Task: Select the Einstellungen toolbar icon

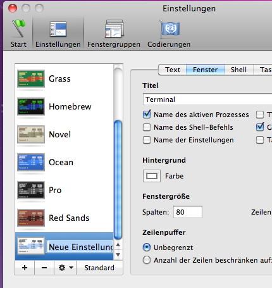Action: [x=58, y=29]
